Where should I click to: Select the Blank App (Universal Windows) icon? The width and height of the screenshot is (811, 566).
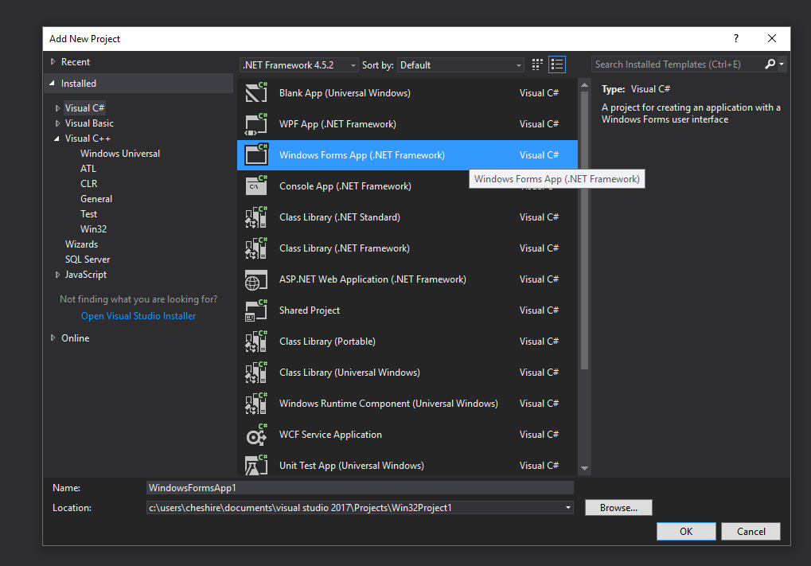click(255, 92)
